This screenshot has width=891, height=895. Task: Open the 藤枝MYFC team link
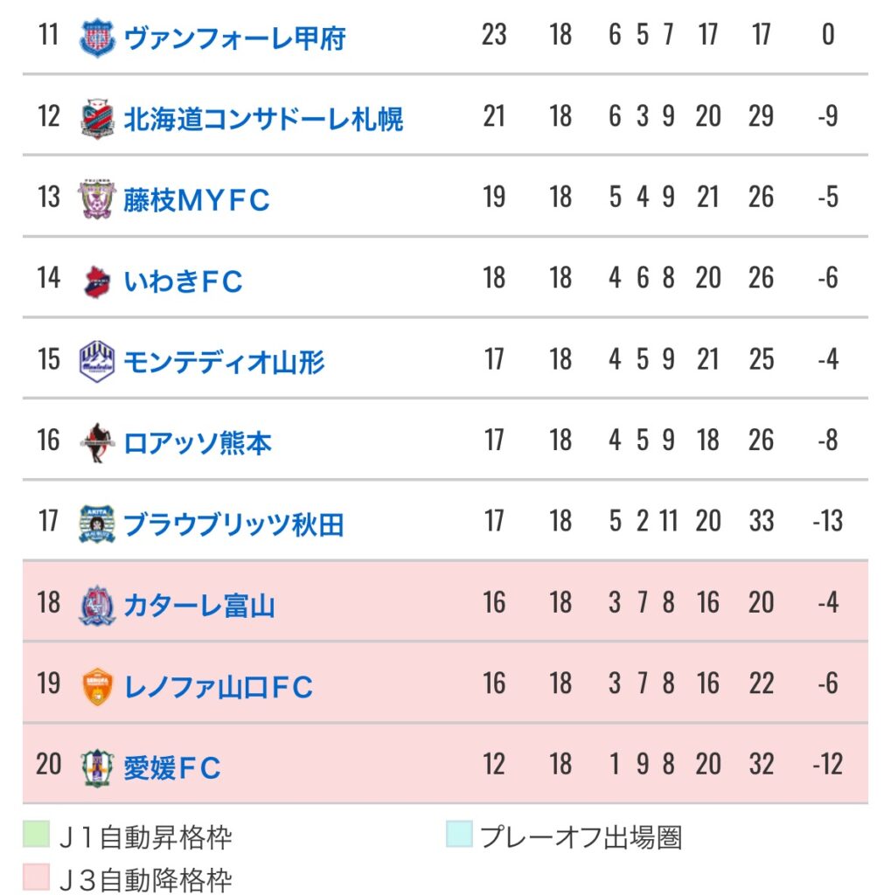click(x=197, y=200)
